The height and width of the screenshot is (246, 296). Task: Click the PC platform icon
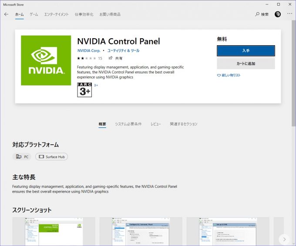(x=19, y=156)
